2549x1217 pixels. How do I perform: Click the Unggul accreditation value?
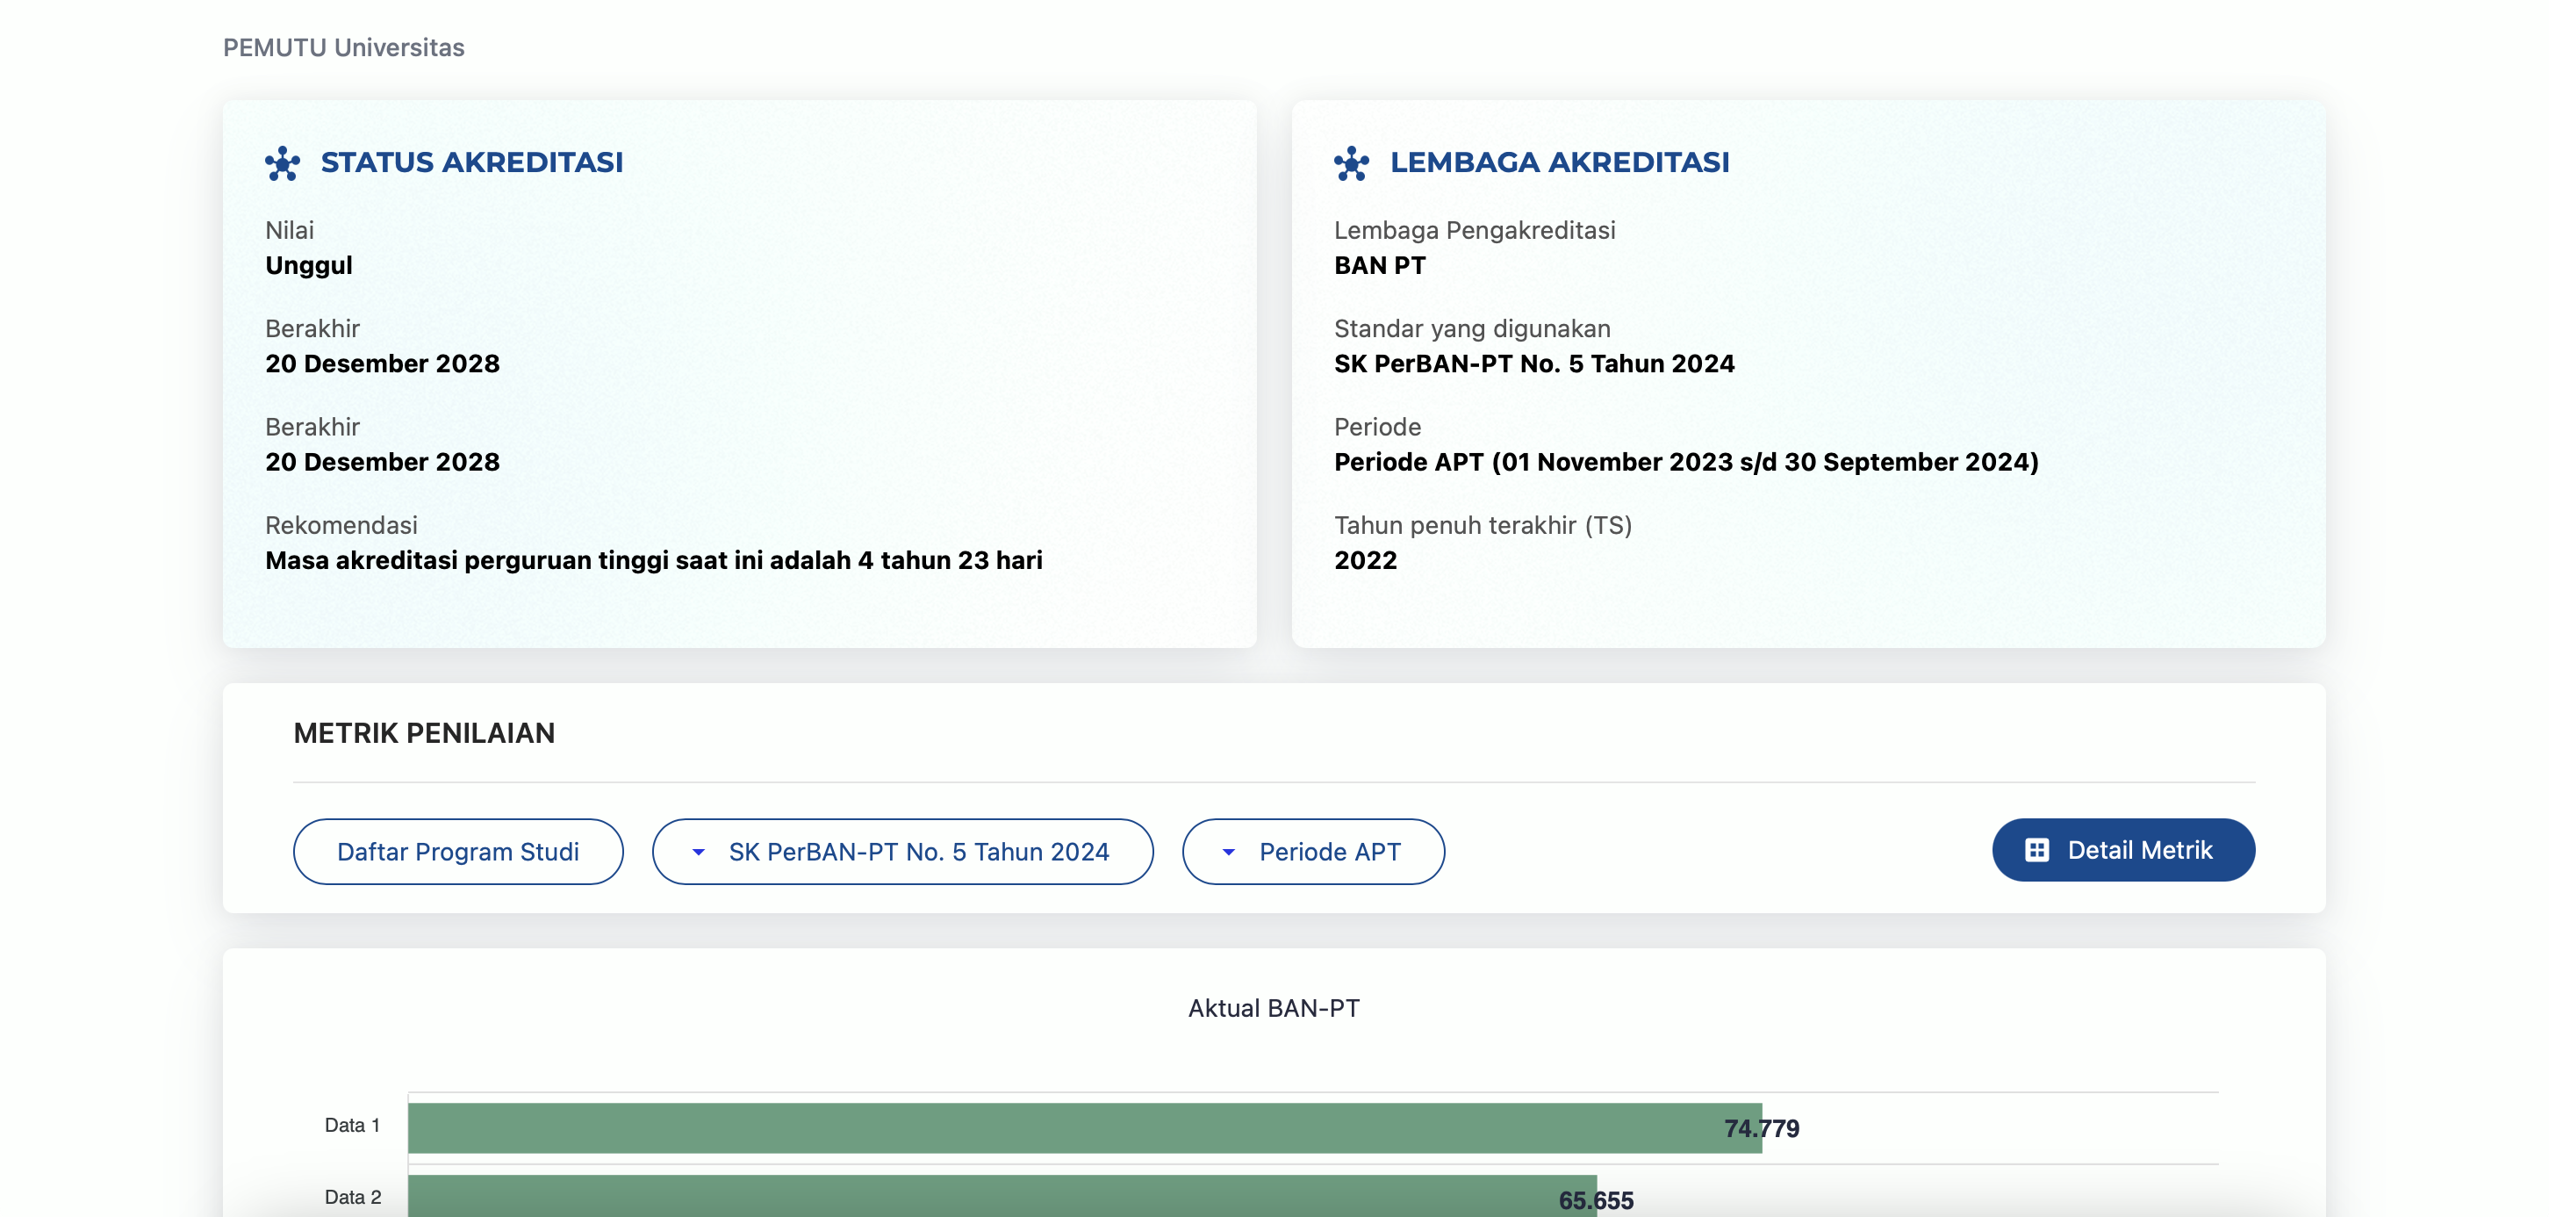pos(309,265)
